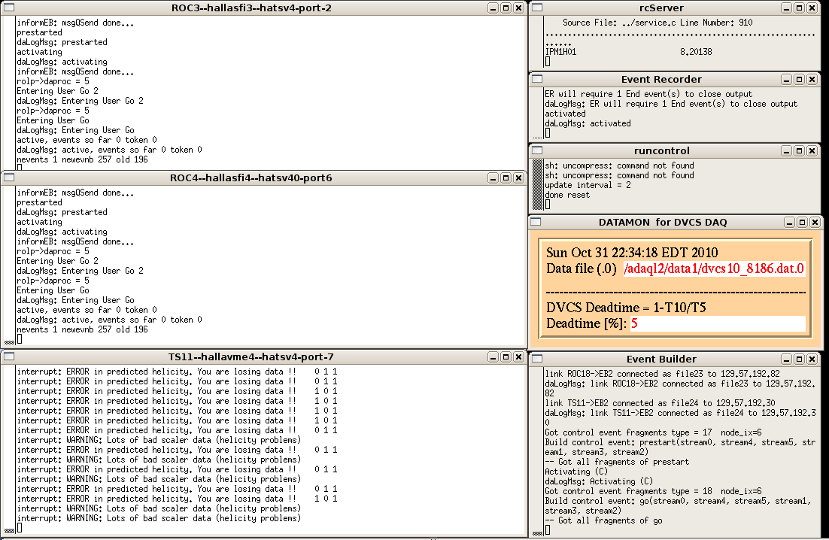This screenshot has height=540, width=829.
Task: Maximize the Event Builder window
Action: [x=800, y=359]
